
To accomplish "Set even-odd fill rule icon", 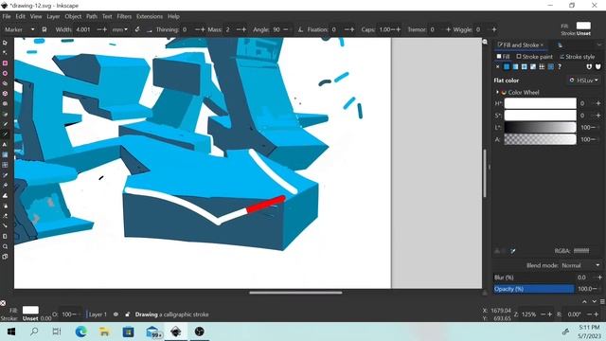I will [x=589, y=67].
